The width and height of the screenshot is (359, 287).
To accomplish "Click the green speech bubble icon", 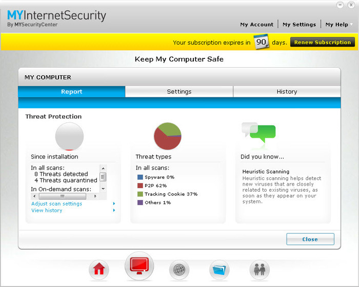I will point(258,133).
